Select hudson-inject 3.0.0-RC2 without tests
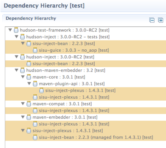The height and width of the screenshot is (148, 166). coord(60,57)
